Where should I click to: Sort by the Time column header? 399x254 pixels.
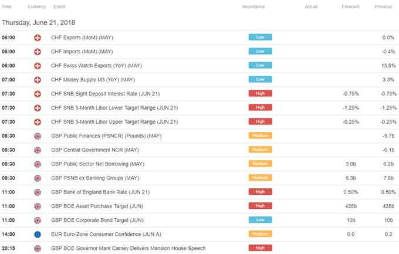pos(6,6)
